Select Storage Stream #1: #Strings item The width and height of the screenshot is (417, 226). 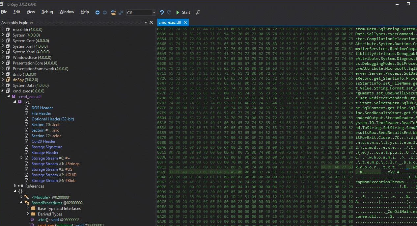55,164
